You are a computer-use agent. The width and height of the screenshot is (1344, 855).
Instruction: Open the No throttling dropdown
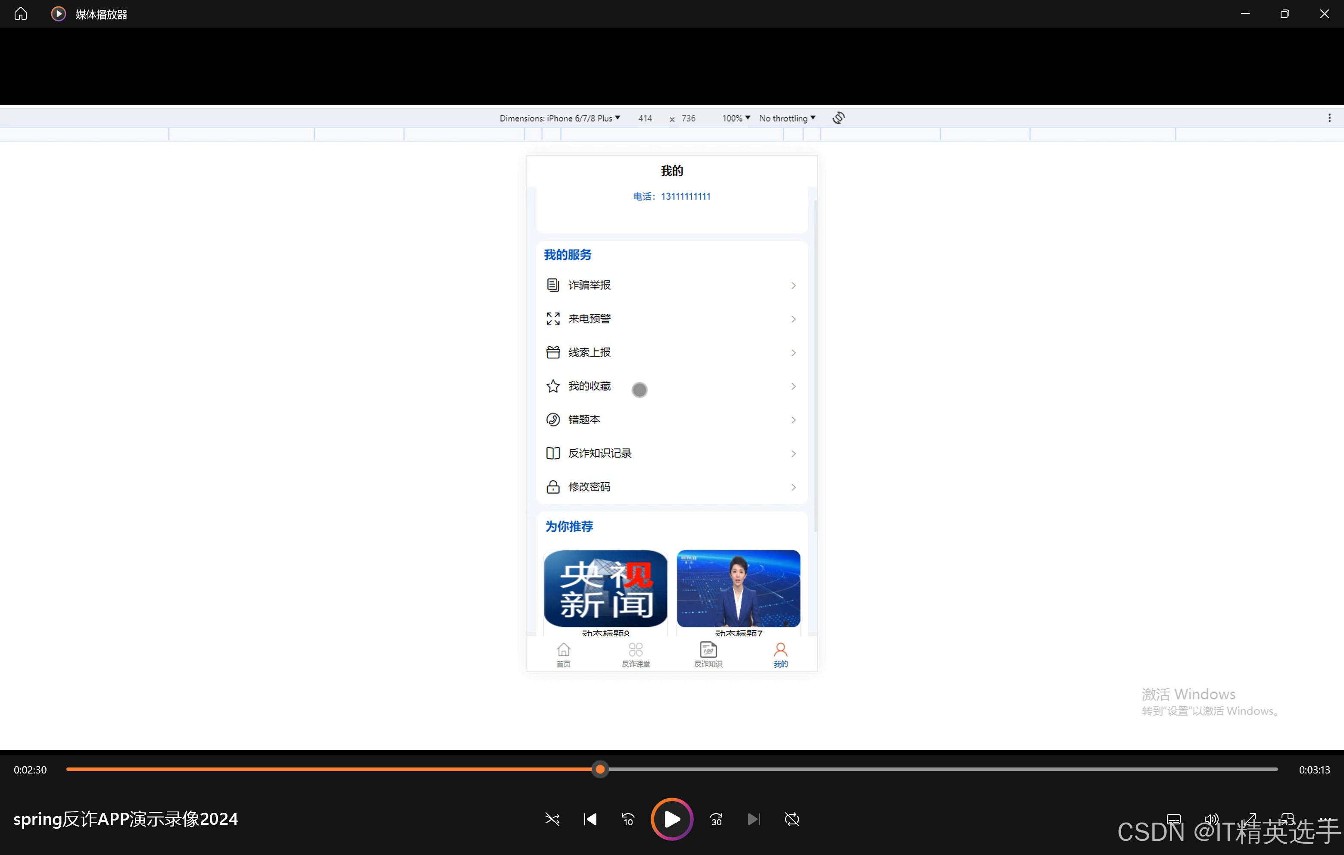(787, 119)
